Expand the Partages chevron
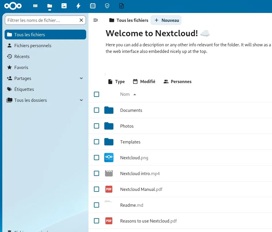Image resolution: width=272 pixels, height=232 pixels. coord(81,78)
